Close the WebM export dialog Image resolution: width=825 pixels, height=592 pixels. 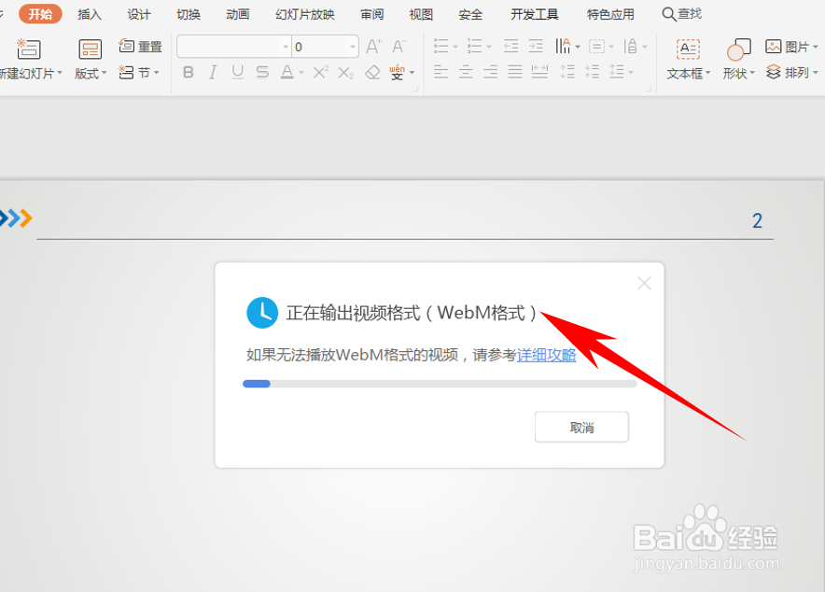click(644, 284)
